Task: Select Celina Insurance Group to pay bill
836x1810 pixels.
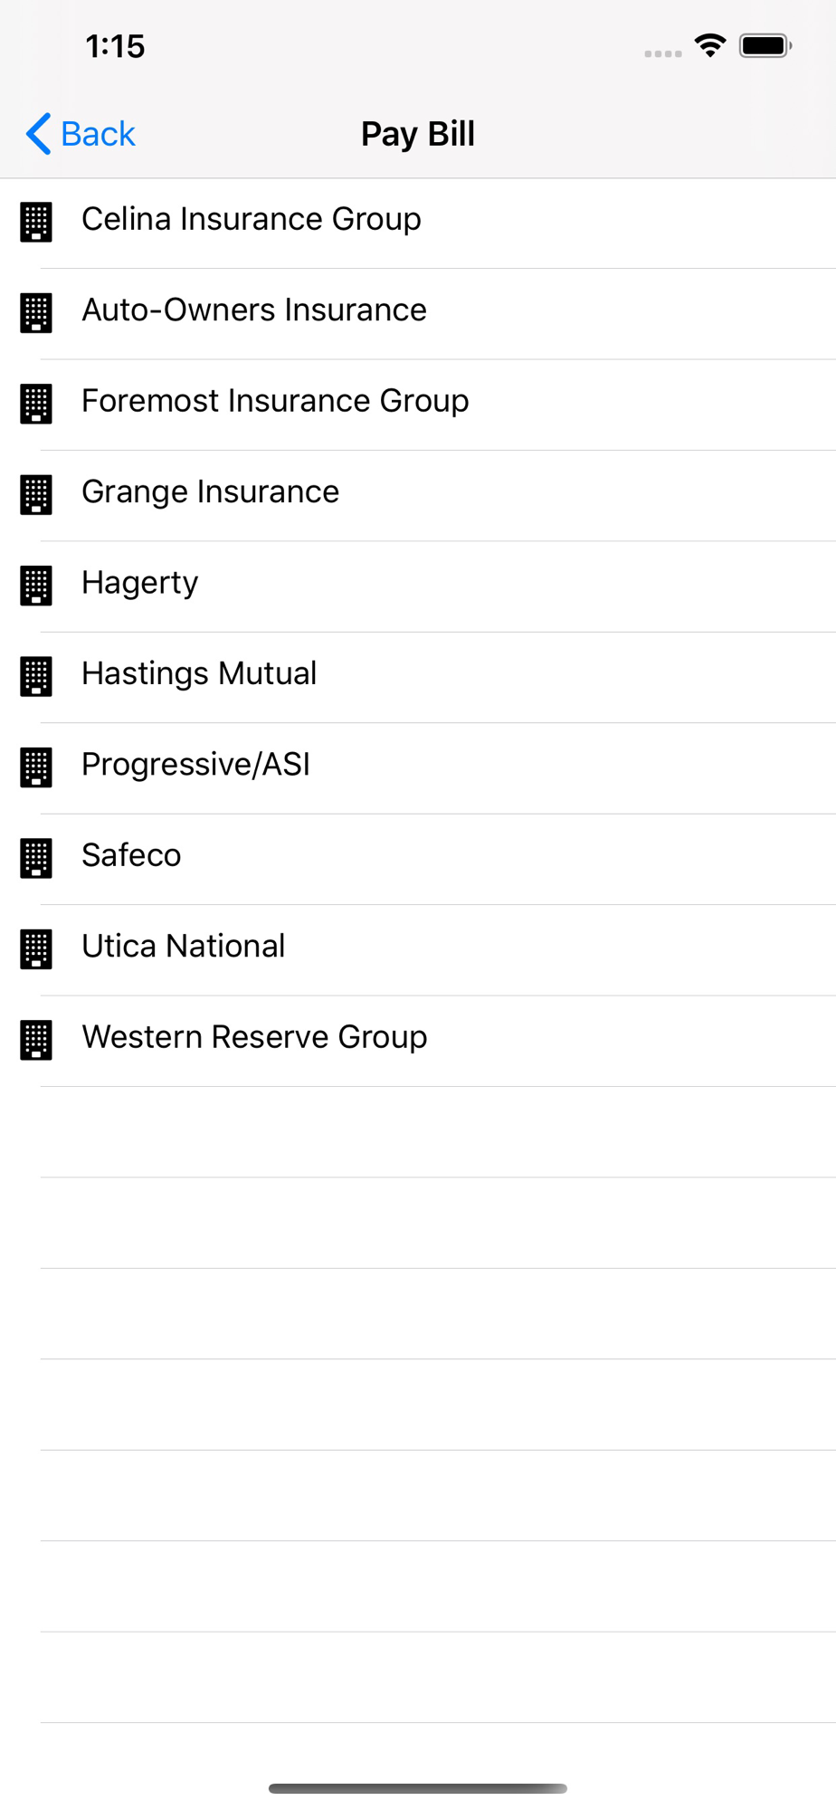Action: coord(418,224)
